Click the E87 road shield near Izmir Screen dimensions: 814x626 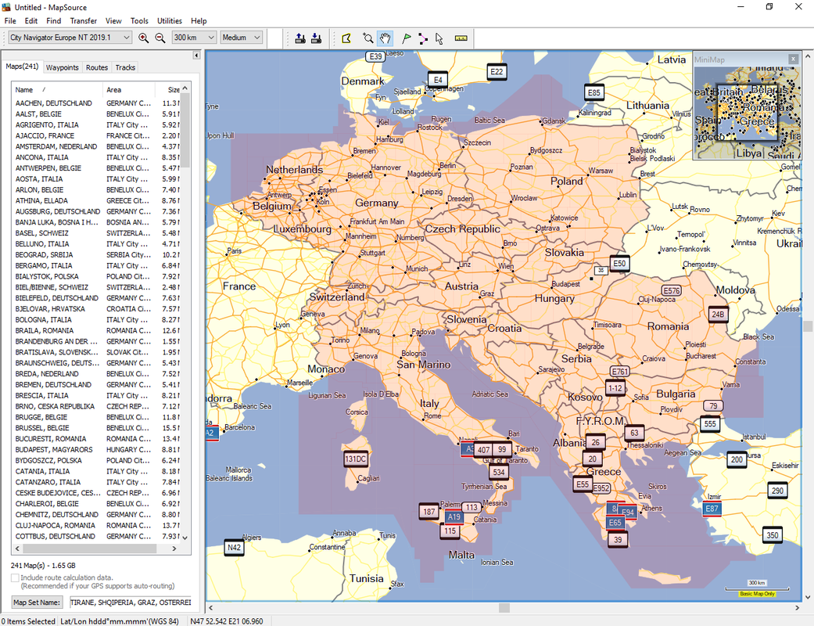[712, 509]
